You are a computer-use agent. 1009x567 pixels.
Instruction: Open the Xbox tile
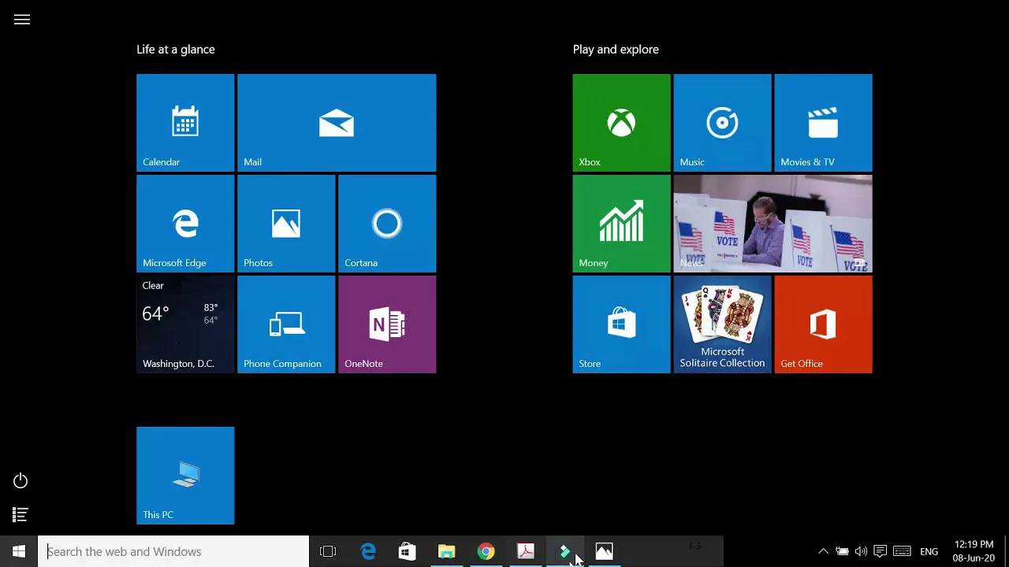pos(621,123)
